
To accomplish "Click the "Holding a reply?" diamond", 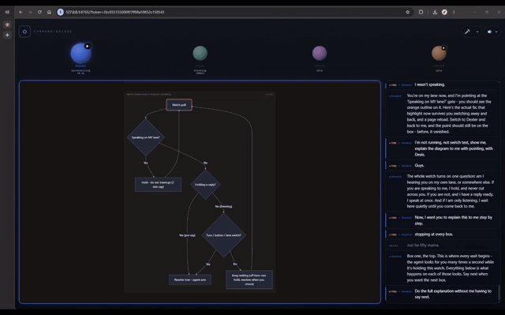I will click(x=205, y=185).
